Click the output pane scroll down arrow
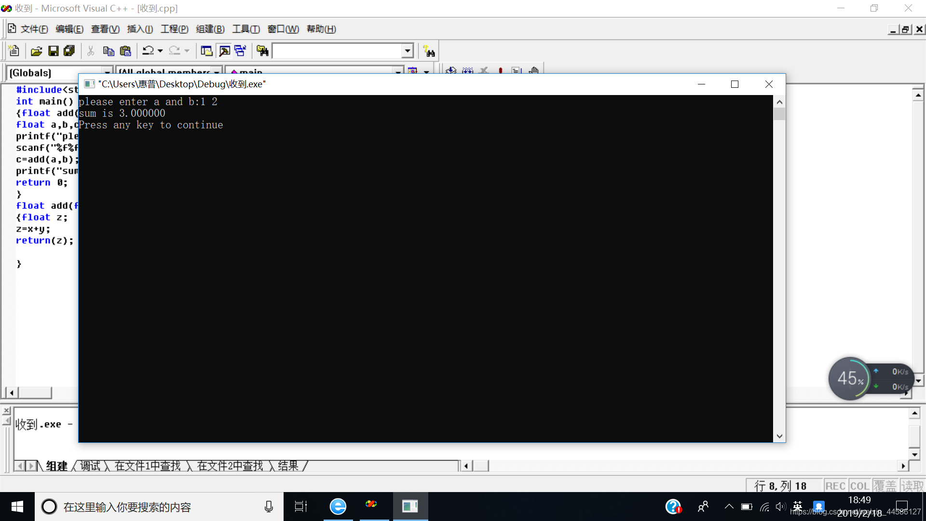The width and height of the screenshot is (926, 521). (x=914, y=454)
